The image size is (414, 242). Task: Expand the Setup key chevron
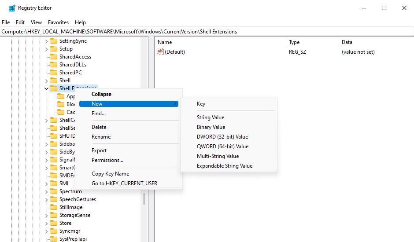[47, 49]
